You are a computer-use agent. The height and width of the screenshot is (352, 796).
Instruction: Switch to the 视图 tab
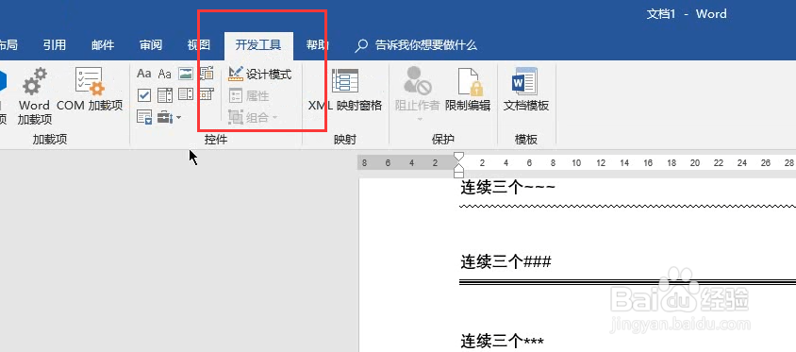coord(198,45)
